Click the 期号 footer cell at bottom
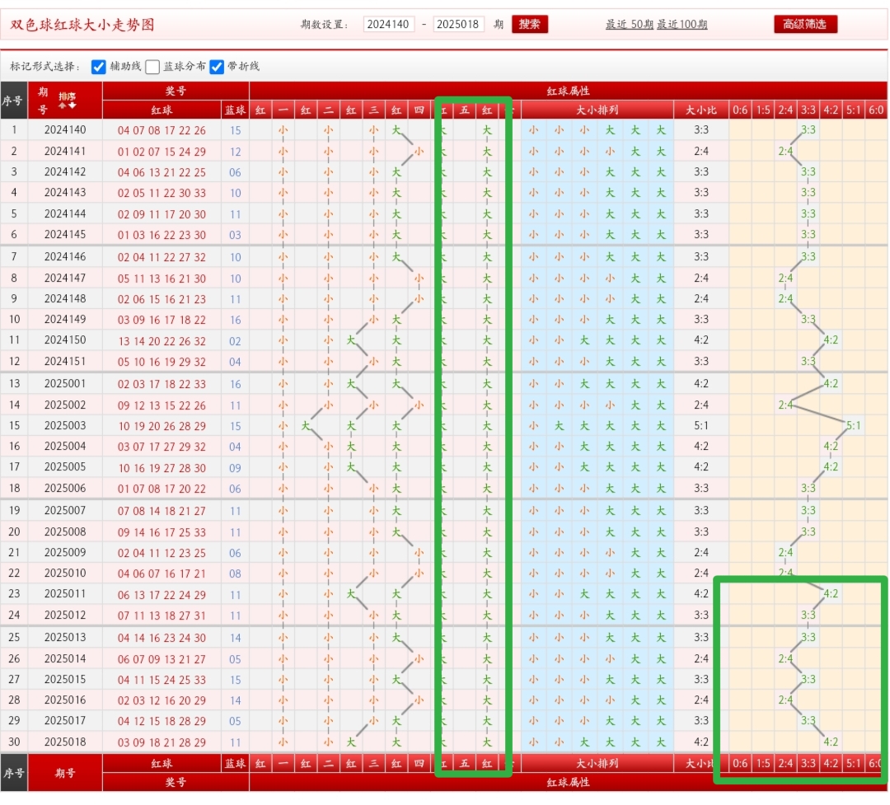The width and height of the screenshot is (890, 805). point(65,773)
